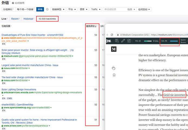Screen dimensions: 188x130
Task: Click the CMS tag on wixsite row
Action: coord(9,98)
